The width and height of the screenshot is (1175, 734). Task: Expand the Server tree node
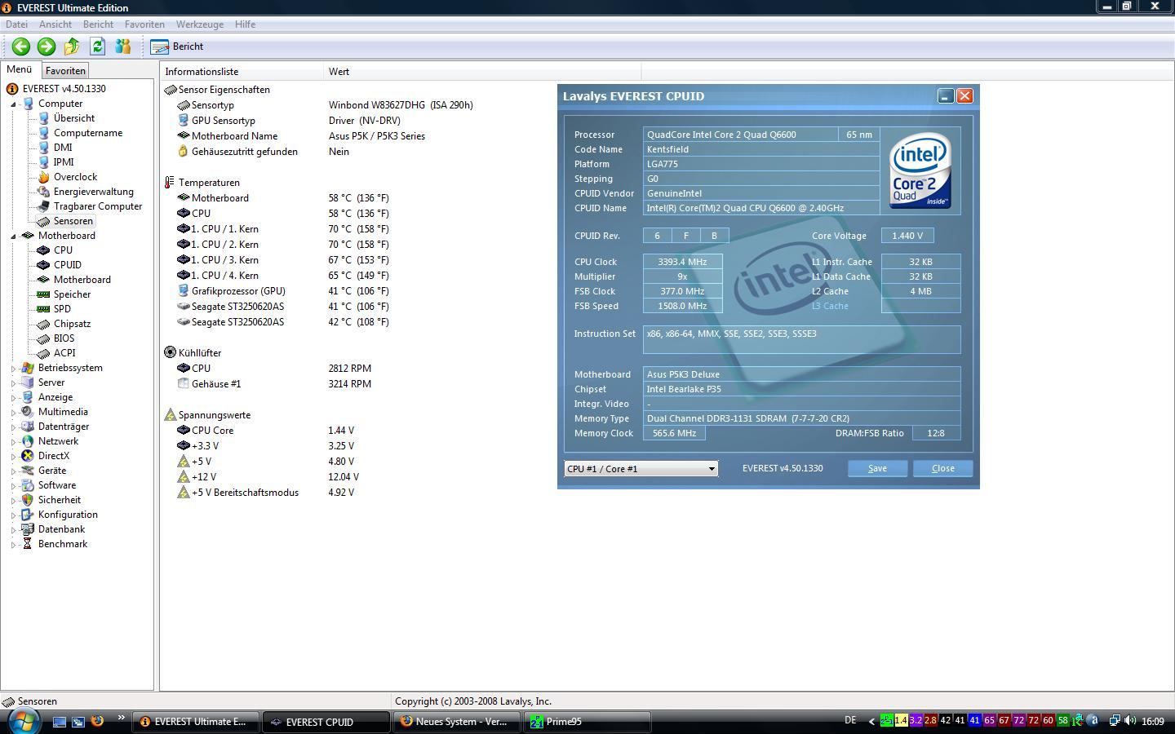click(x=14, y=383)
